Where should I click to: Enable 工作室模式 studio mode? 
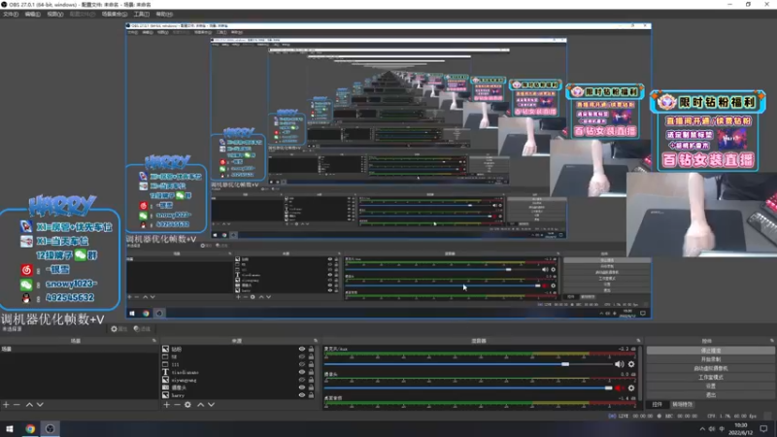[x=711, y=377]
